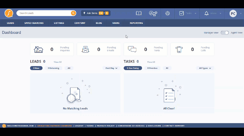Click View All next to LEADS

point(58,62)
